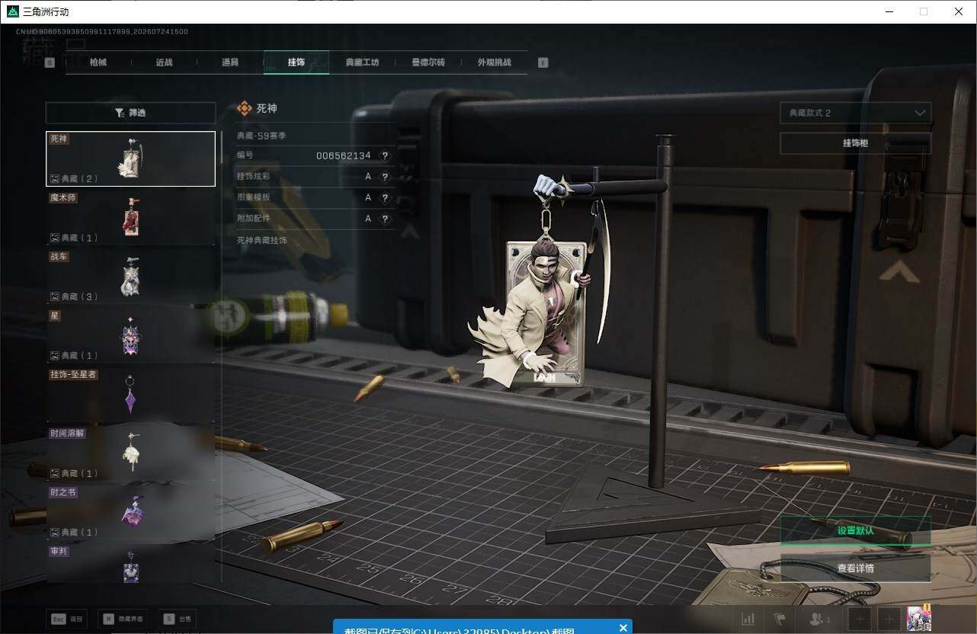Select the 死神 charm thumbnail
977x634 pixels.
[x=130, y=158]
